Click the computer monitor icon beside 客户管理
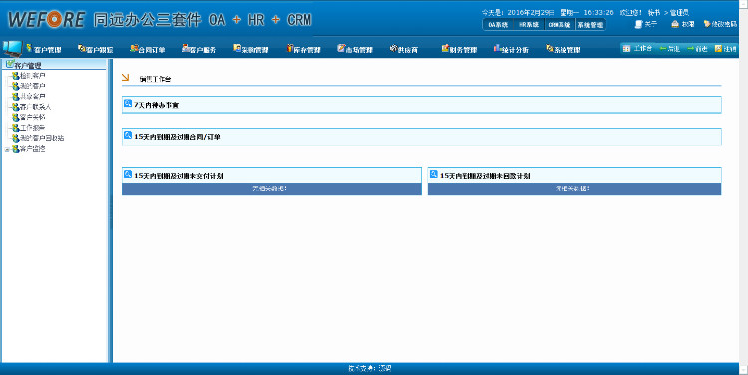This screenshot has width=748, height=375. [12, 48]
